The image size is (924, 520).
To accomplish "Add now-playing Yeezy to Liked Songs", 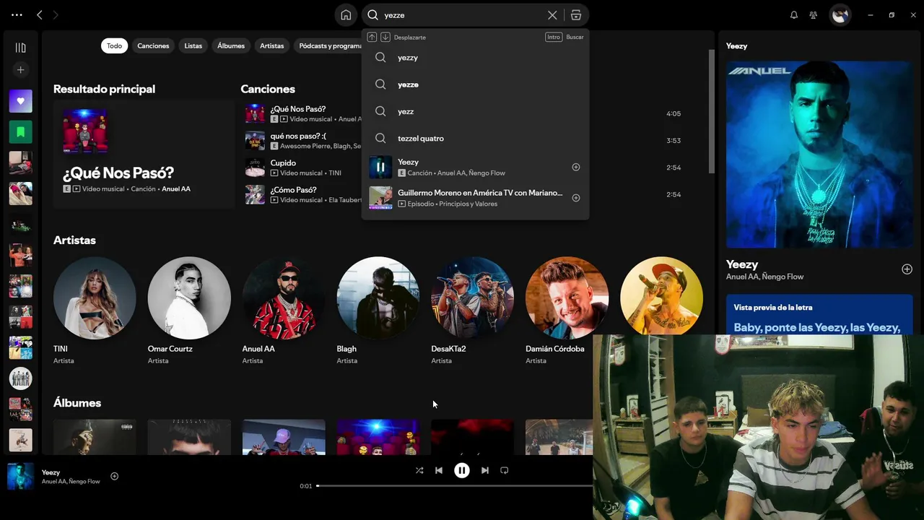I will point(114,476).
